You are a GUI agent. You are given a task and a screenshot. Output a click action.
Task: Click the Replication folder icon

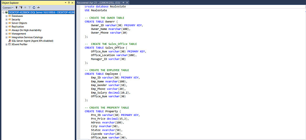click(x=9, y=27)
